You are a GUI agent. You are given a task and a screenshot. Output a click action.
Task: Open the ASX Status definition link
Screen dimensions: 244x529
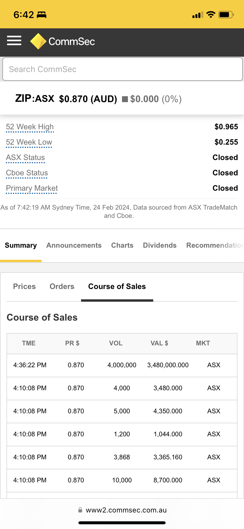click(x=25, y=158)
